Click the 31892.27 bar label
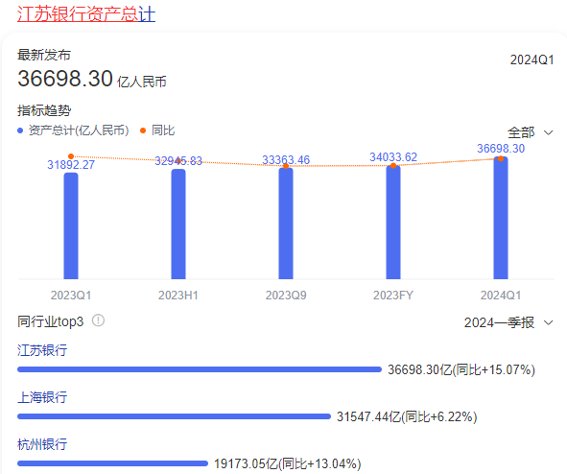This screenshot has height=474, width=567. tap(71, 165)
